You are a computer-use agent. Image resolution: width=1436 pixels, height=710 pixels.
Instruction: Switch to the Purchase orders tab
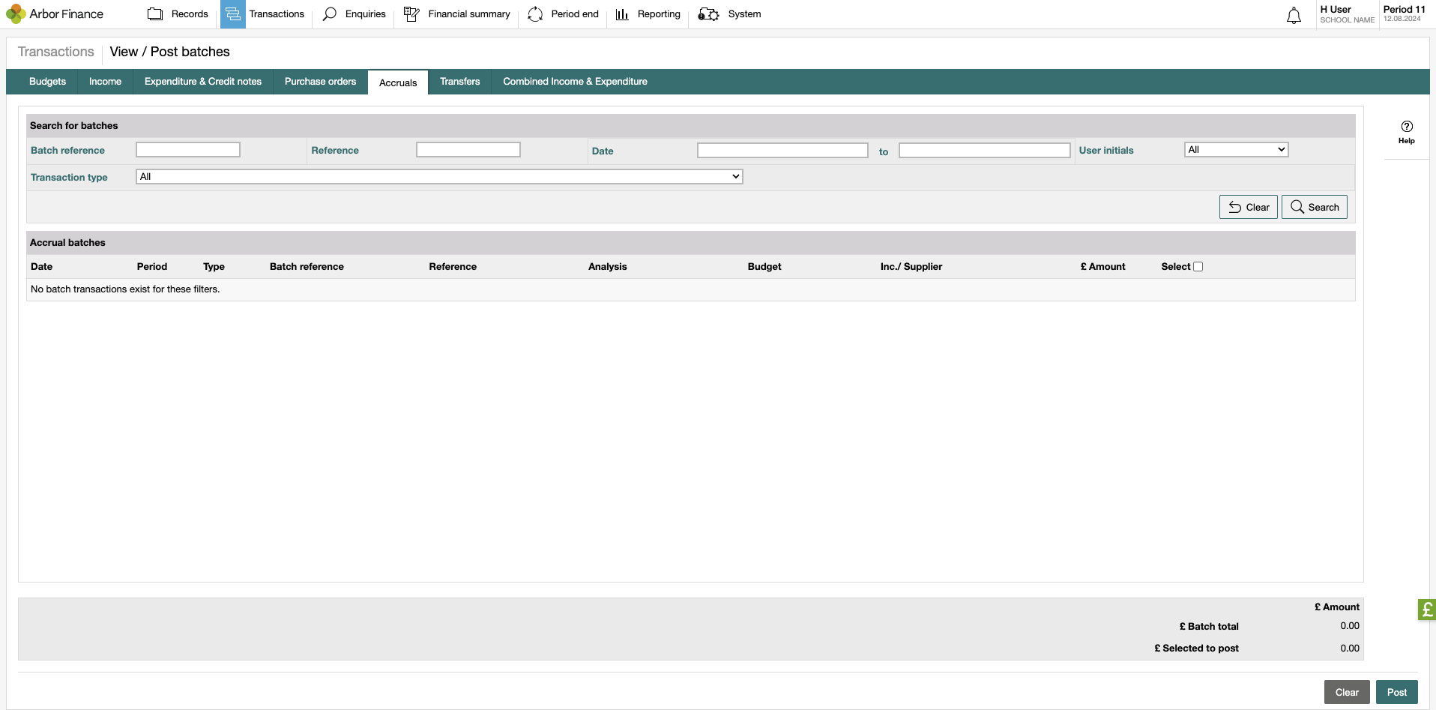(320, 82)
